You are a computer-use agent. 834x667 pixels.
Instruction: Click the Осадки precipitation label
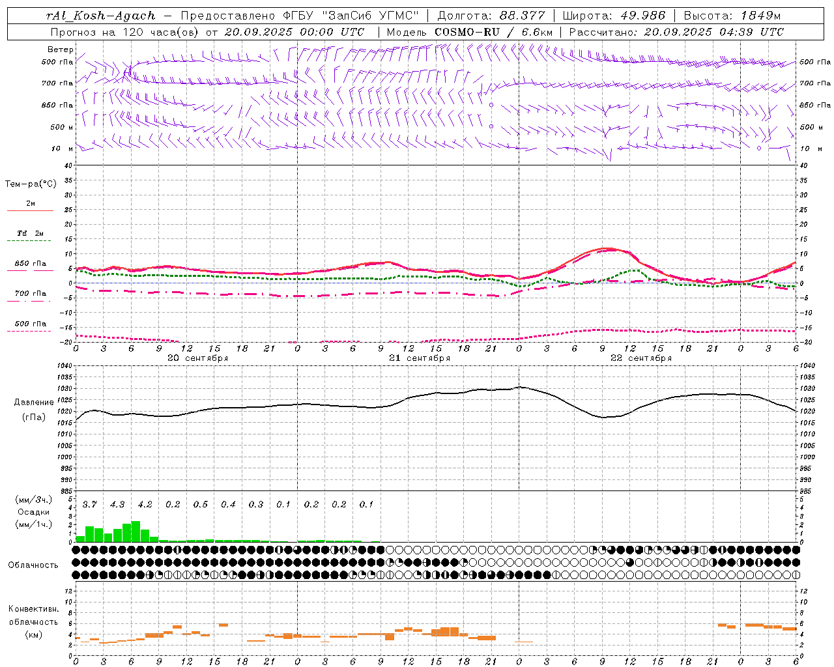34,512
